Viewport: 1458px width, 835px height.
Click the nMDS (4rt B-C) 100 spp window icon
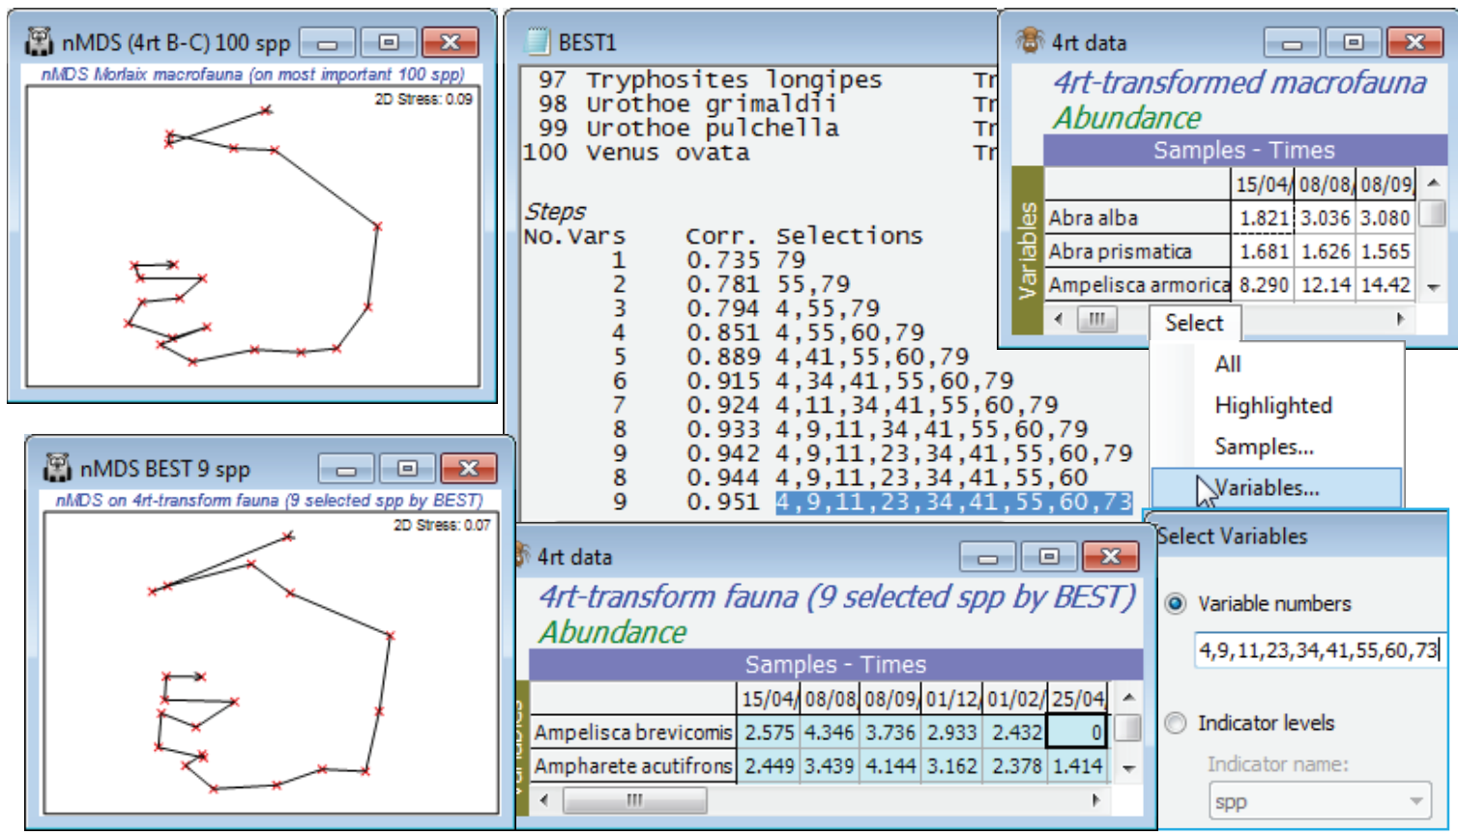pyautogui.click(x=39, y=42)
